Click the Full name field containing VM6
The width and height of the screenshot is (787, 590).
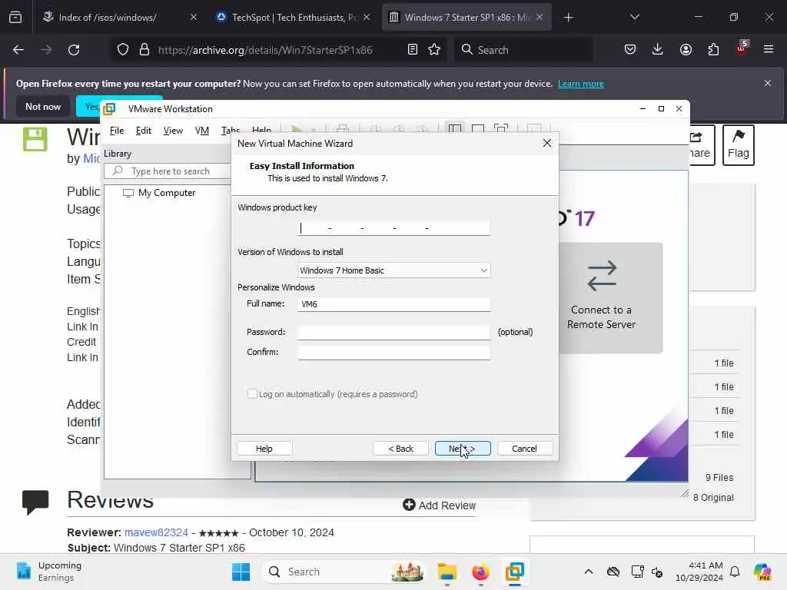click(x=394, y=304)
